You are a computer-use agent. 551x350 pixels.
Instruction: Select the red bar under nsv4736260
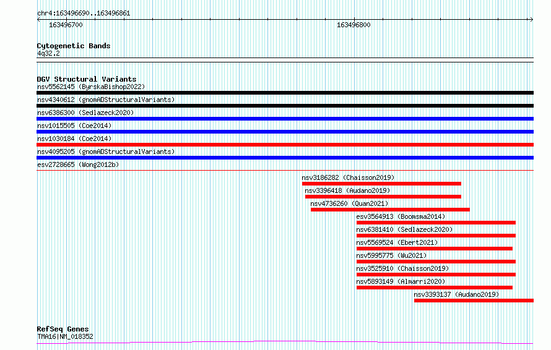click(390, 210)
